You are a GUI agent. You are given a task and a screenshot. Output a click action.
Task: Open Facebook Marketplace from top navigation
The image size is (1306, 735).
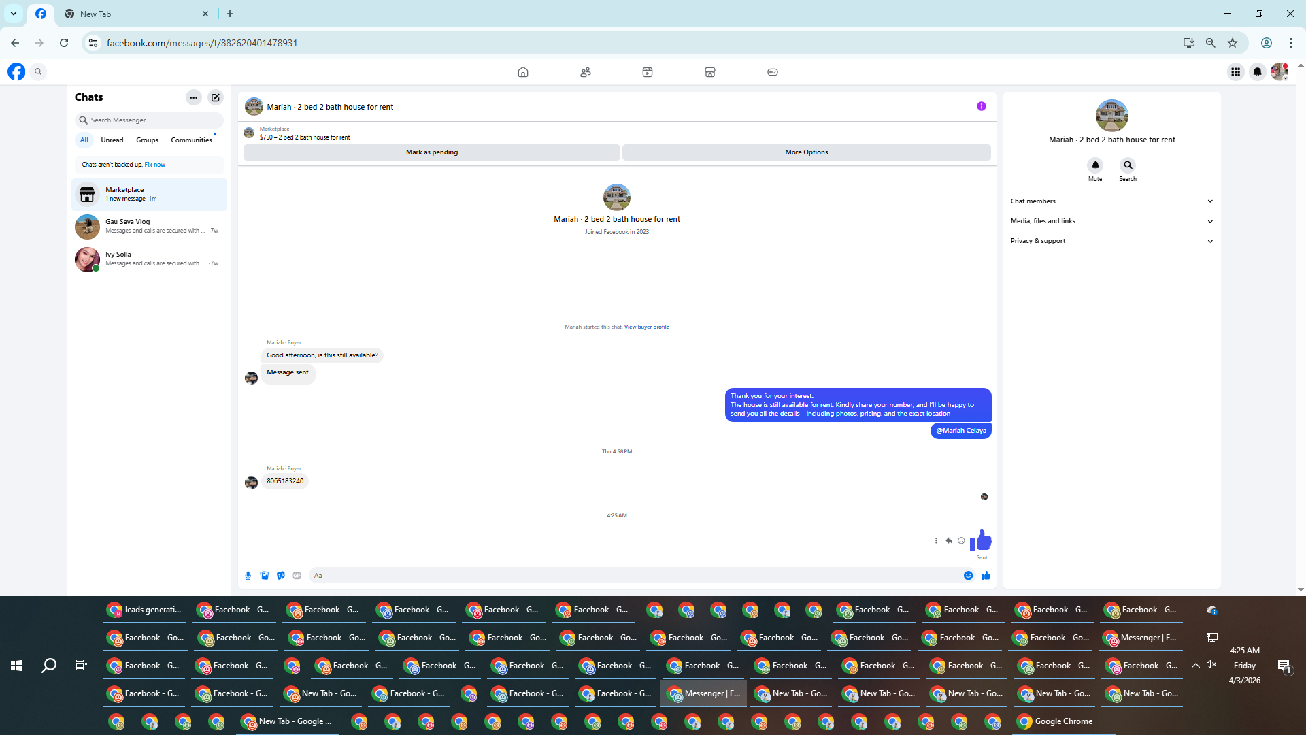click(x=709, y=72)
